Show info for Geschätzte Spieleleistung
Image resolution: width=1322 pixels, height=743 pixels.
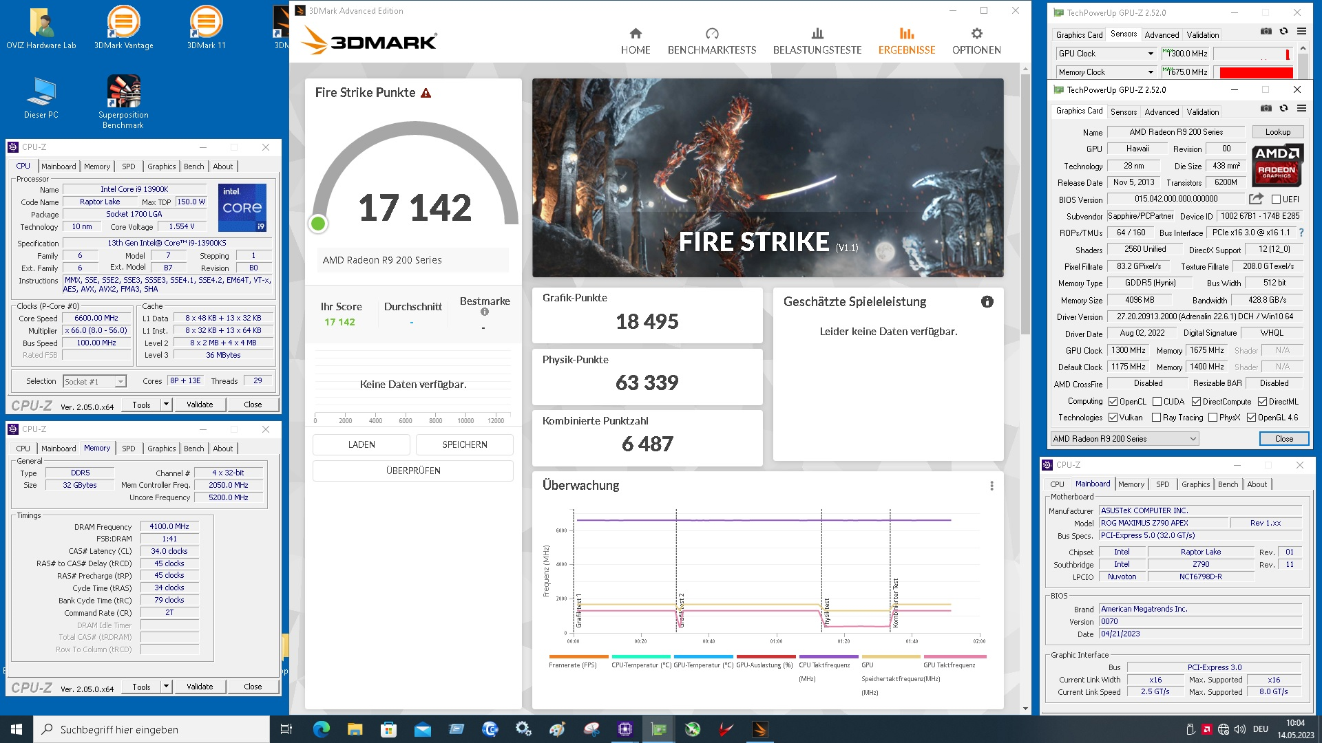click(x=987, y=301)
